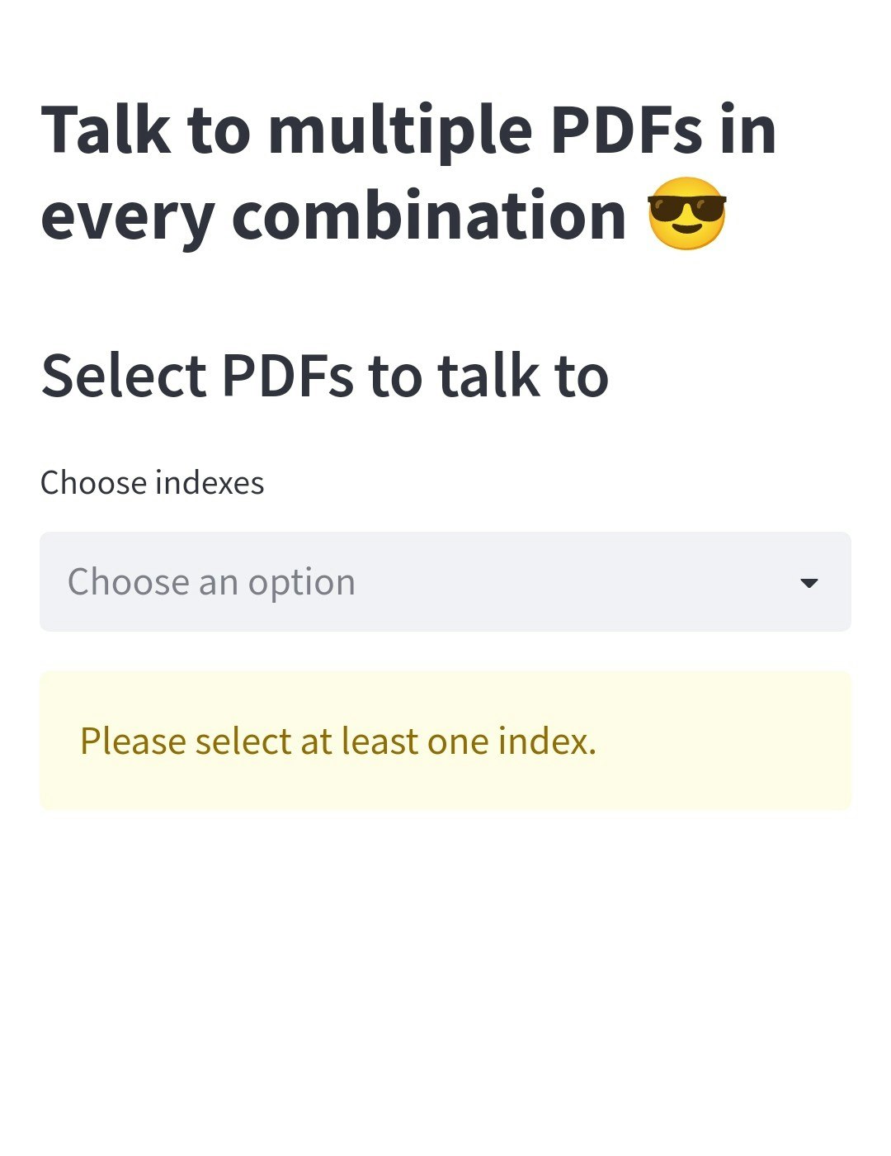
Task: Select the 'Choose indexes' label
Action: [152, 482]
